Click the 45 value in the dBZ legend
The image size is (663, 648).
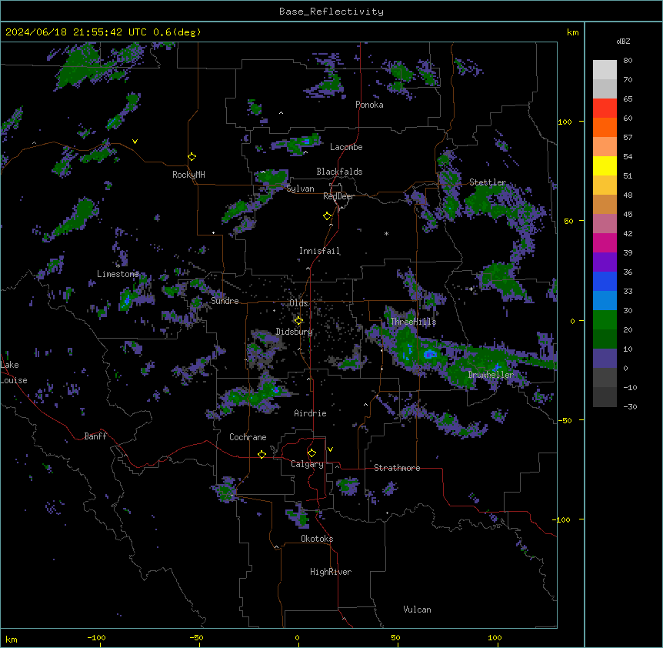[x=628, y=215]
